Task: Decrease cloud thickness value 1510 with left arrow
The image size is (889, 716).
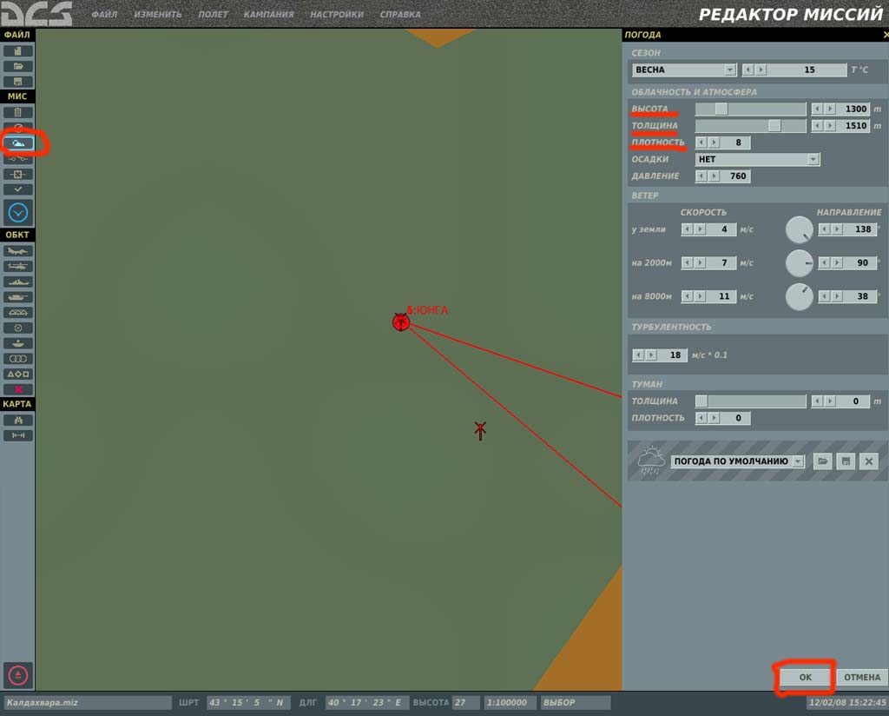Action: [x=818, y=126]
